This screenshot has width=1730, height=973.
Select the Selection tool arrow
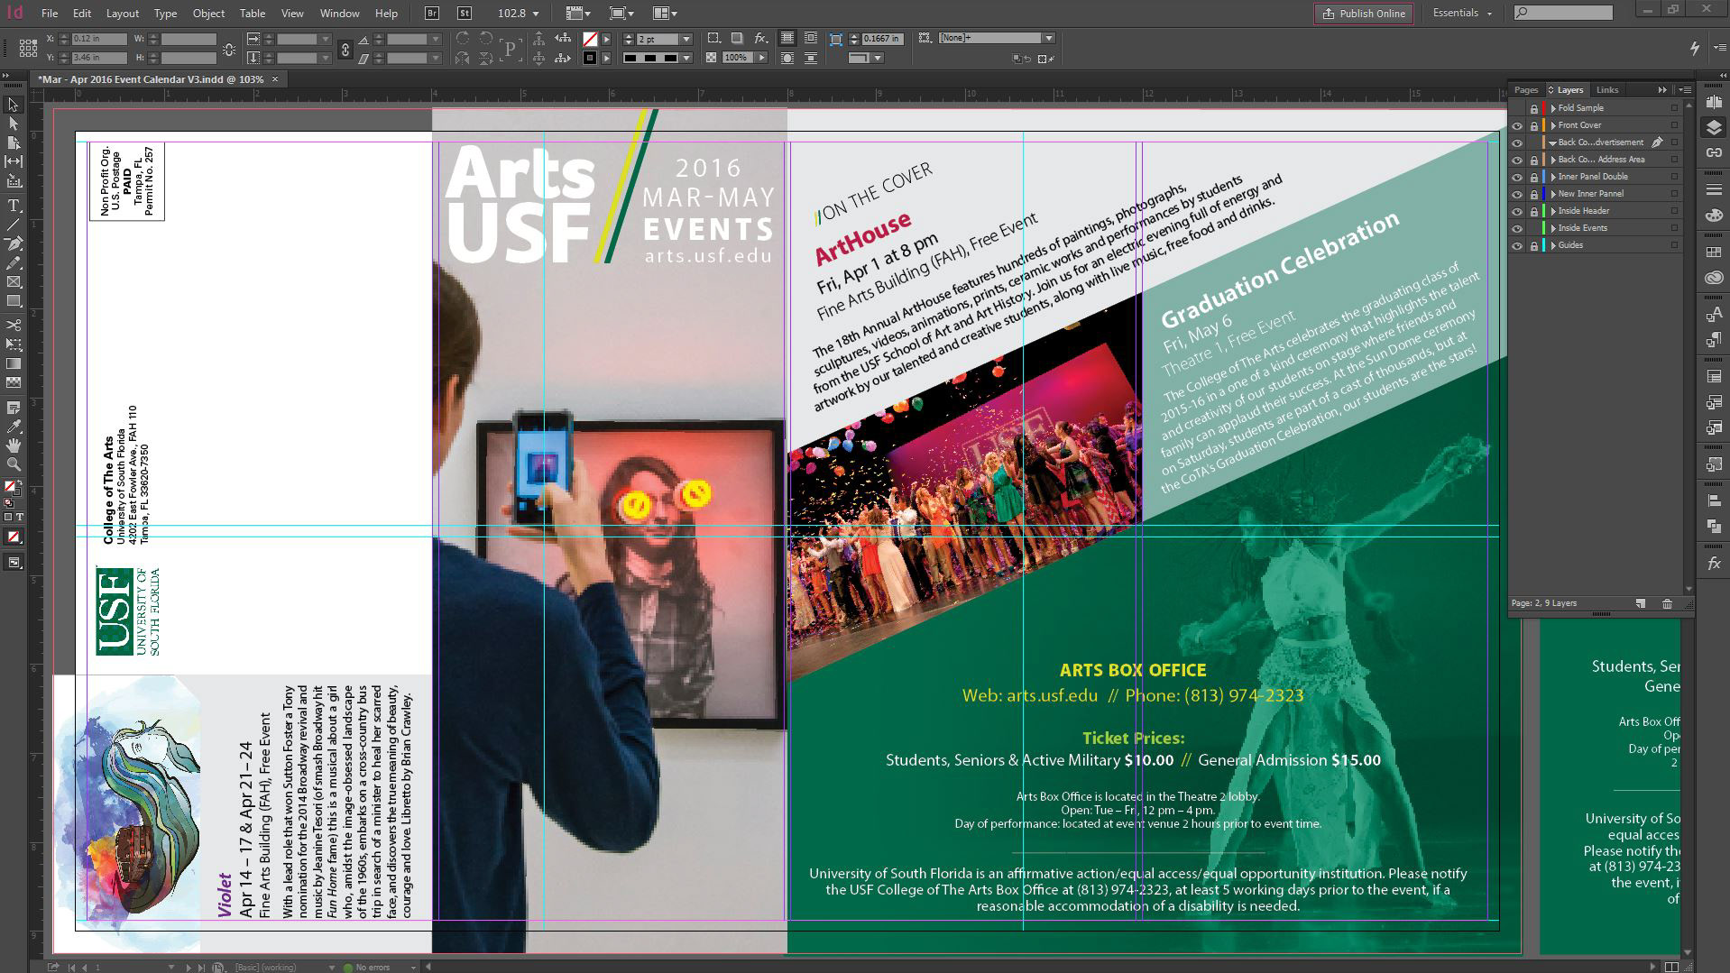click(x=13, y=105)
